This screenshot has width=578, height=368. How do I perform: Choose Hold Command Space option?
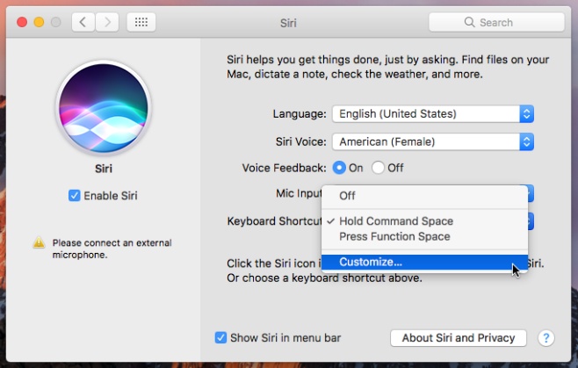point(424,220)
